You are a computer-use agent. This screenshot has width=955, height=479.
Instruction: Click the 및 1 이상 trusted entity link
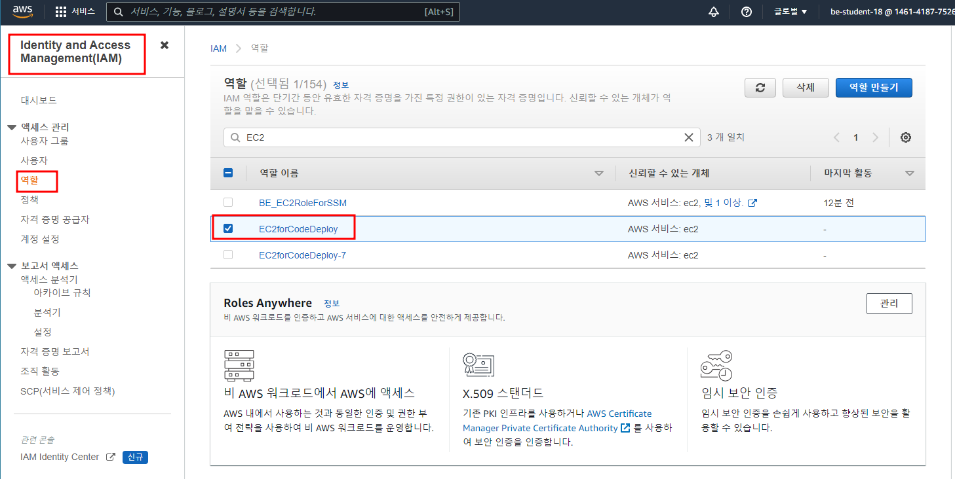[724, 203]
